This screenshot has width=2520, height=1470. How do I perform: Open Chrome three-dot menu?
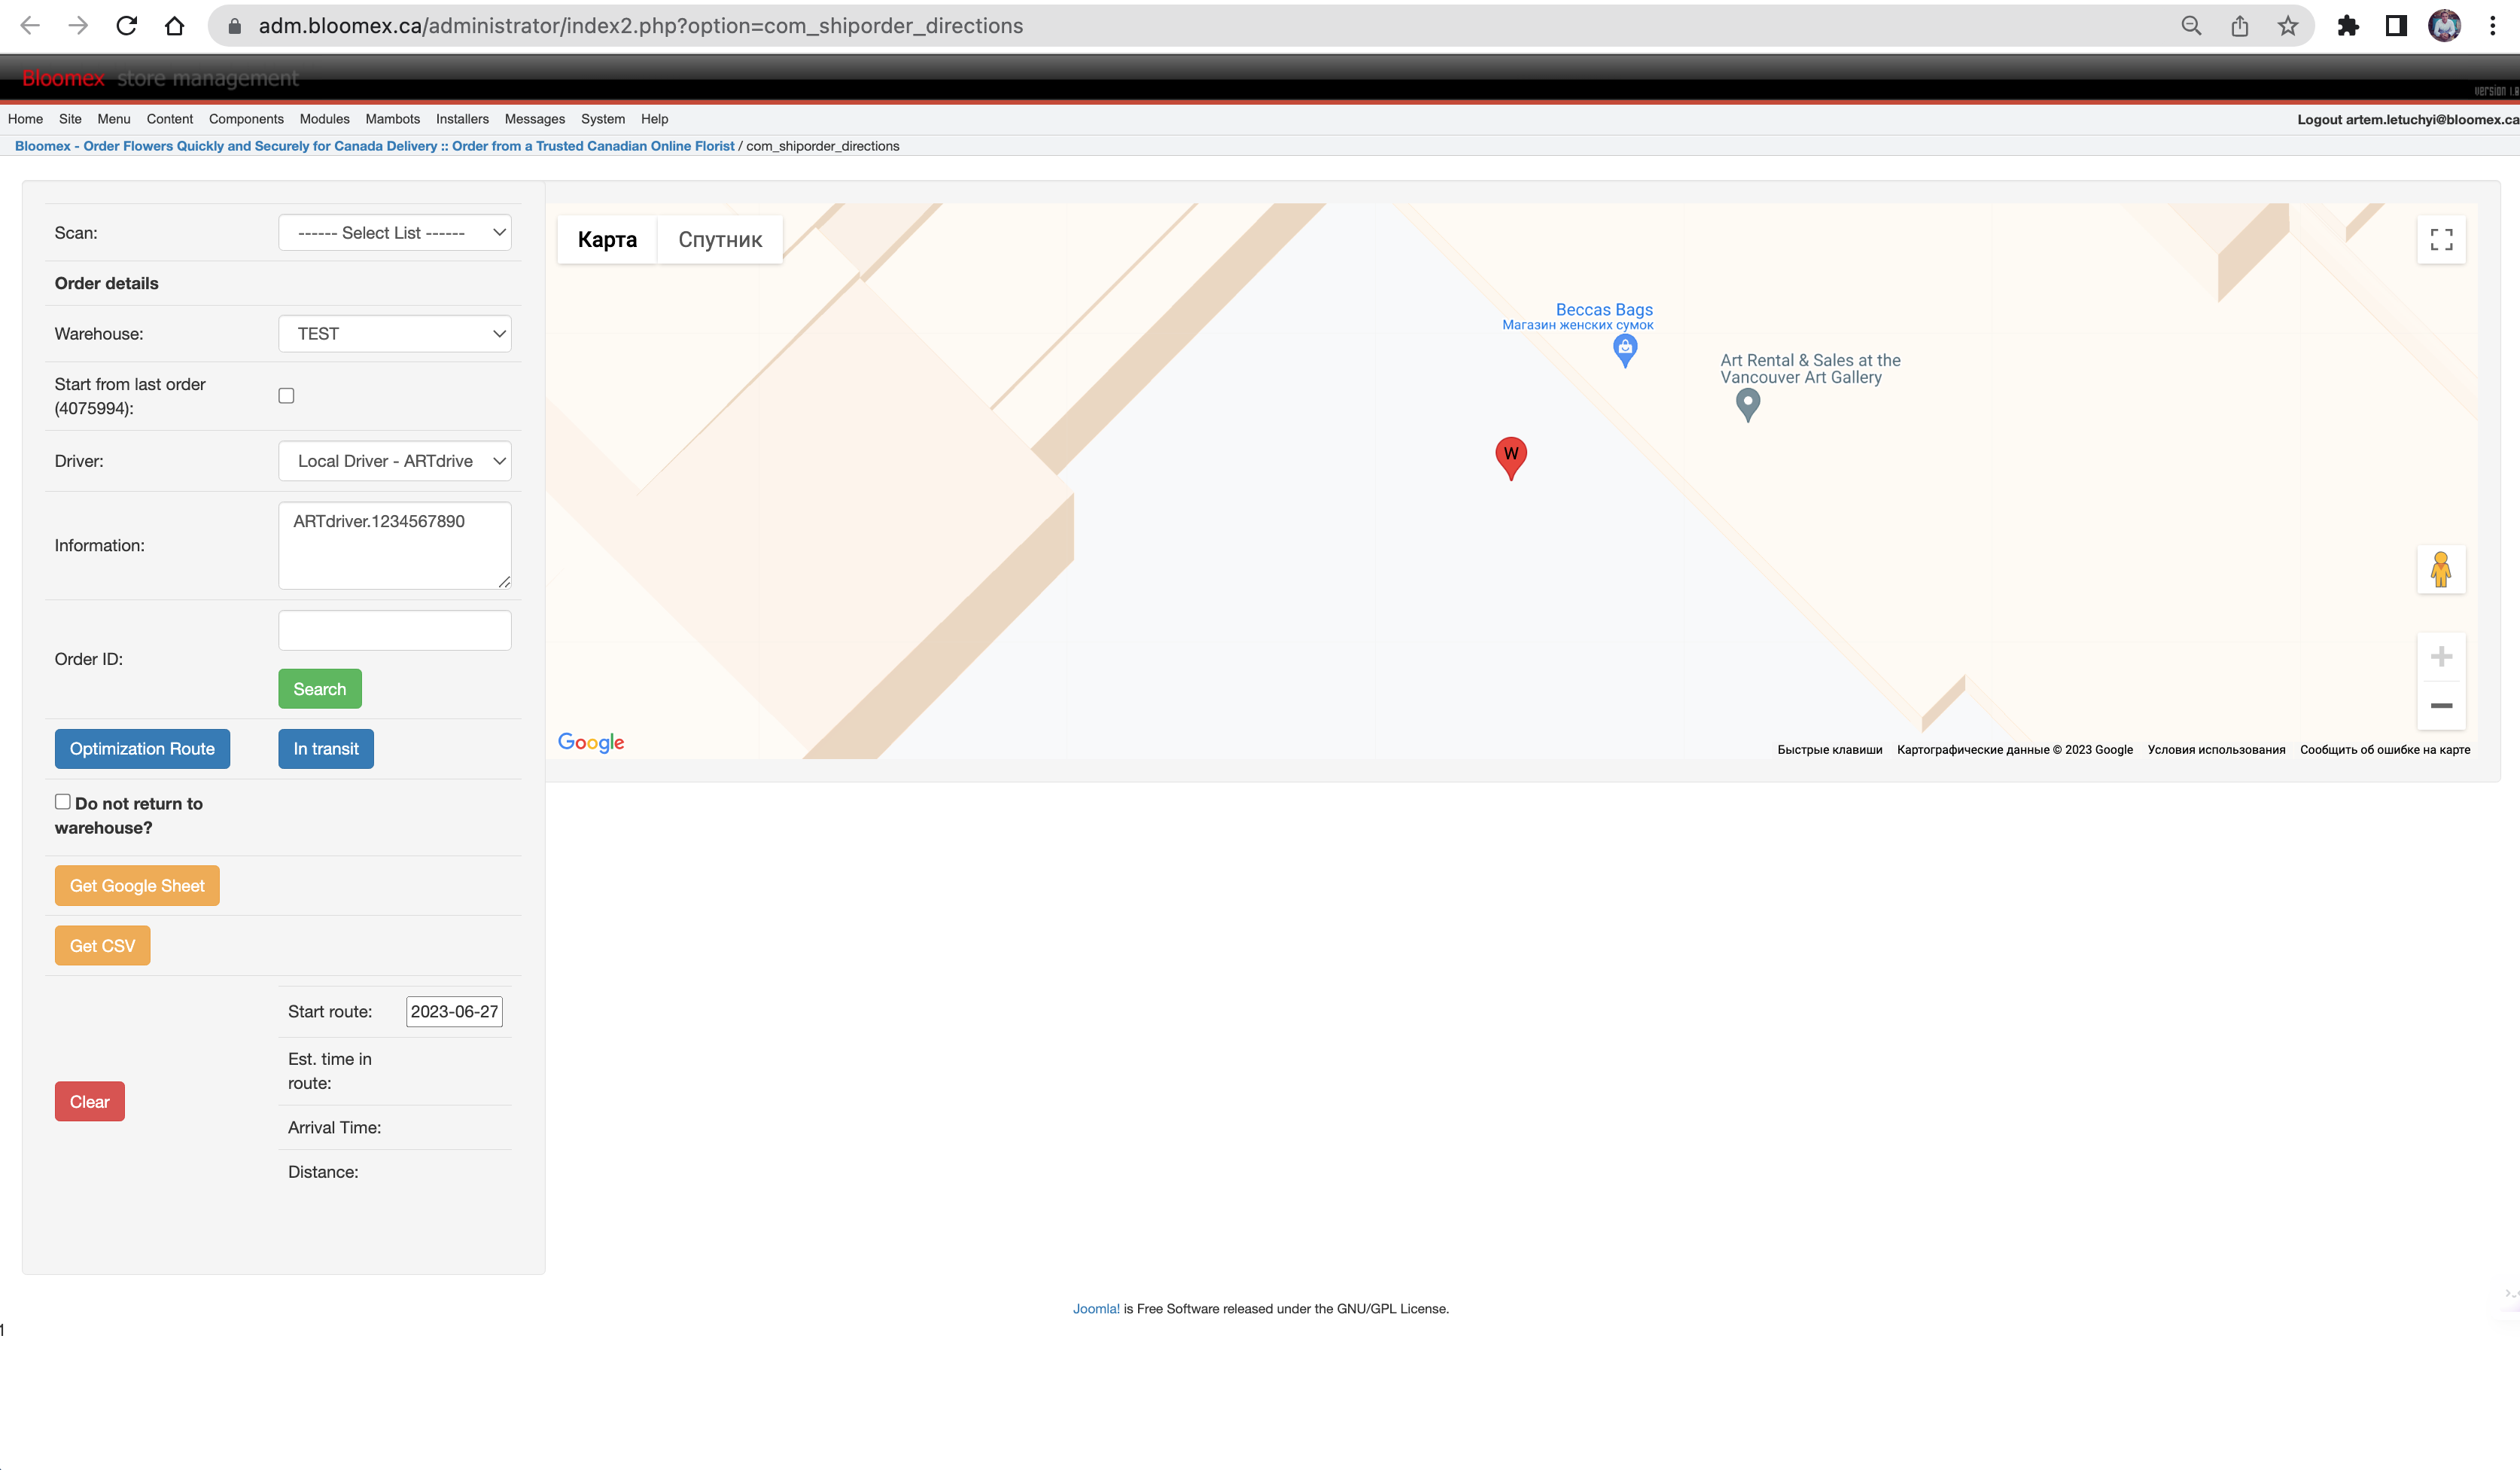tap(2492, 26)
